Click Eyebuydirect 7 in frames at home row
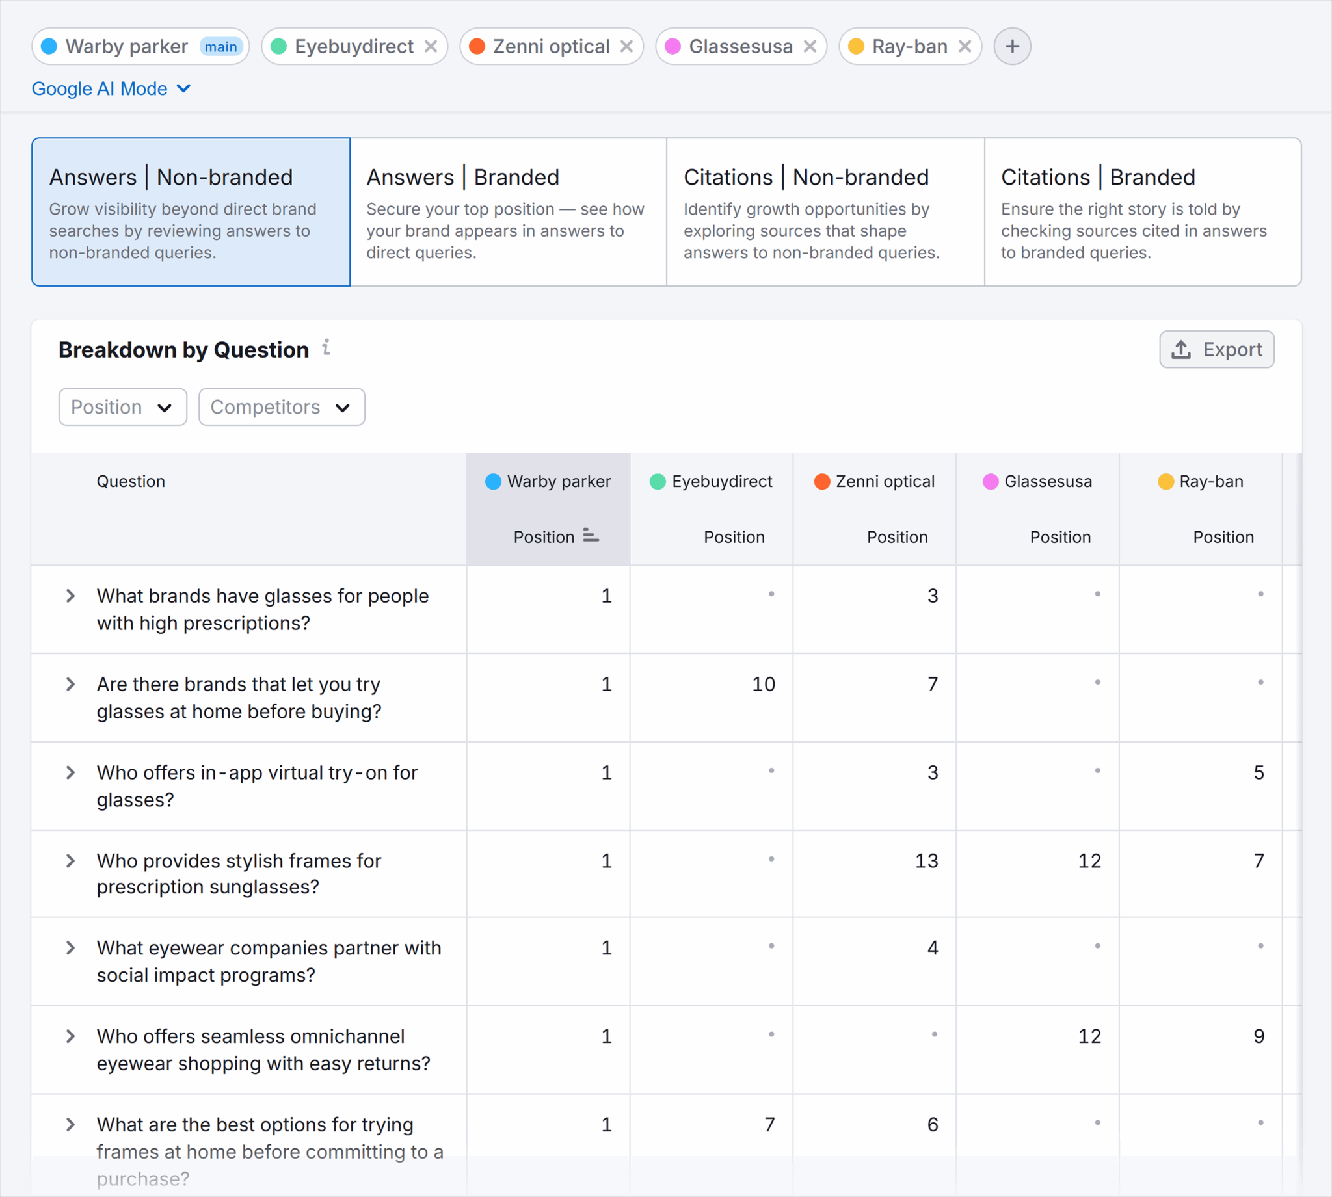Viewport: 1332px width, 1197px height. [769, 1125]
